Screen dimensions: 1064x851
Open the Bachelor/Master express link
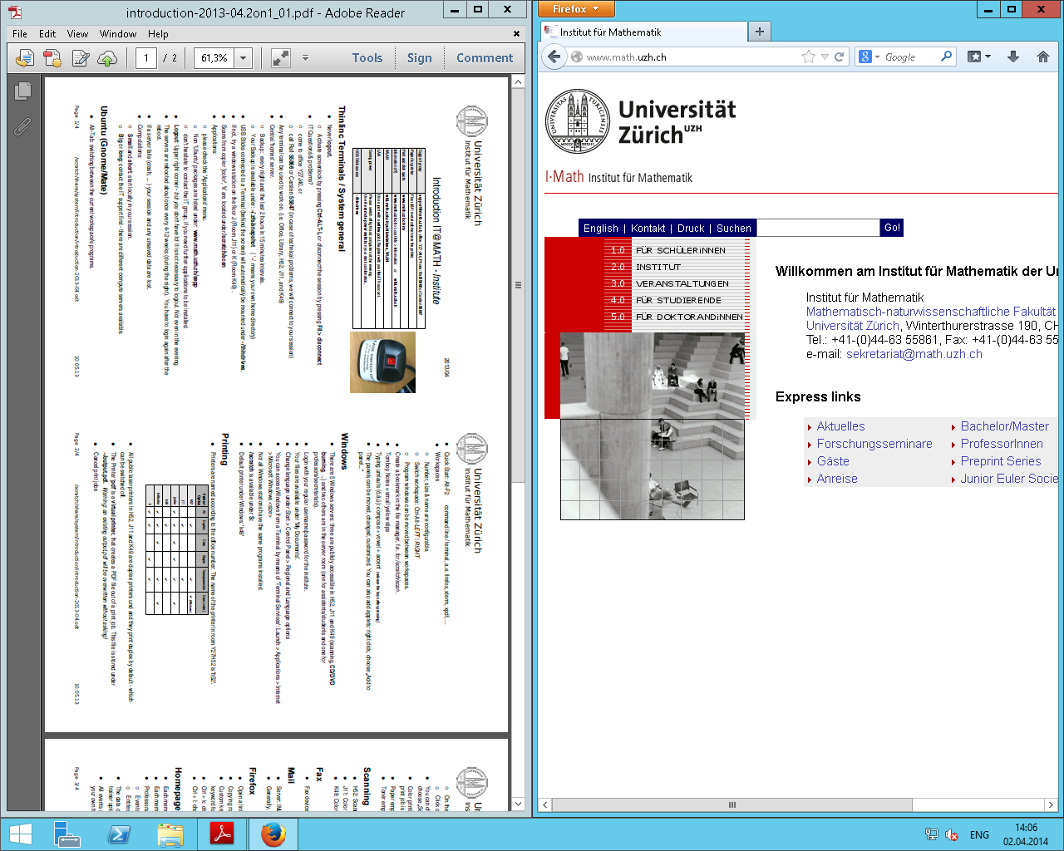point(1005,426)
